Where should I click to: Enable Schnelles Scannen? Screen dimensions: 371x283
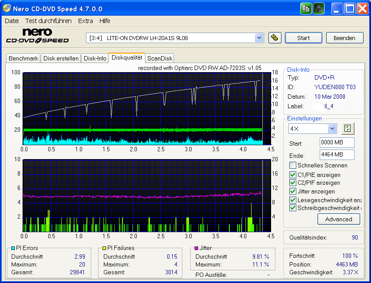(293, 165)
